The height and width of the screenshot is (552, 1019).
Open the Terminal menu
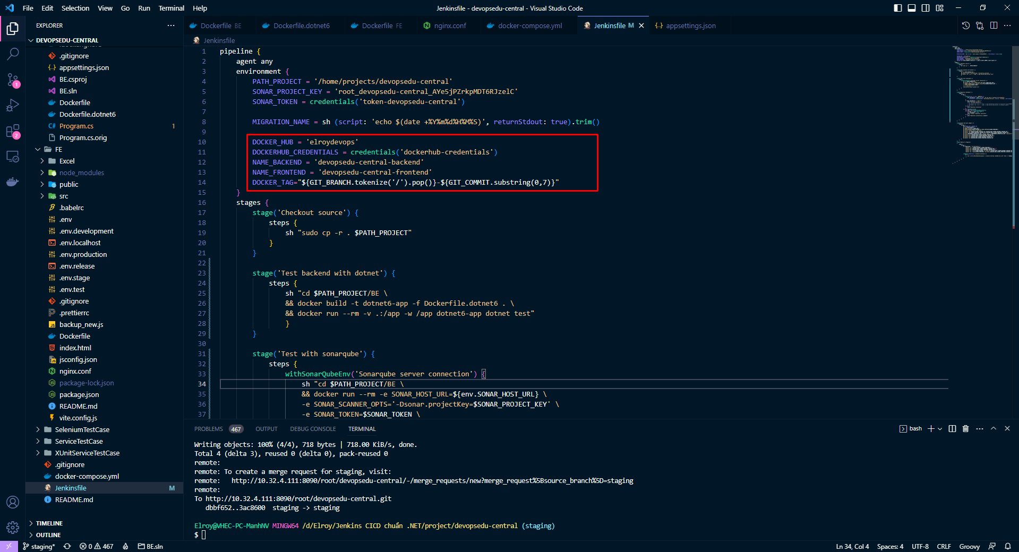pos(171,8)
